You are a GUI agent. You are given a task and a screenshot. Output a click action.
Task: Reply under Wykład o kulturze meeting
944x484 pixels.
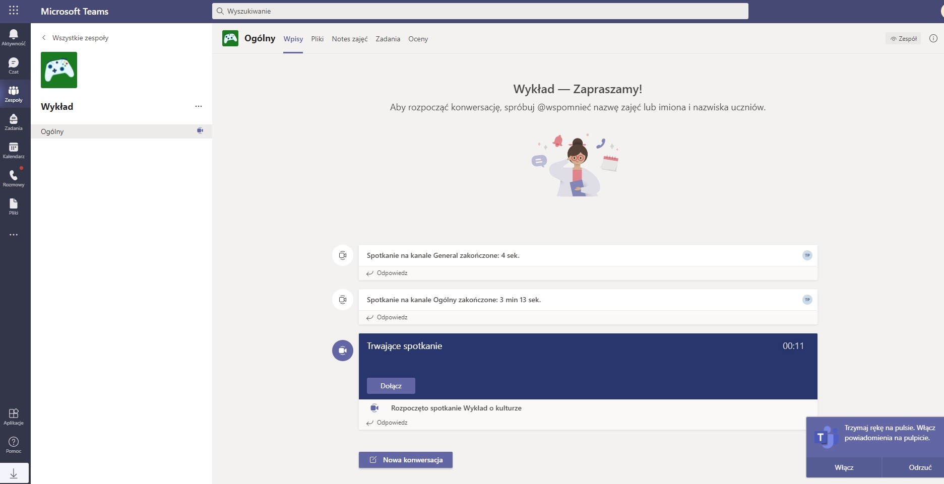(x=387, y=423)
